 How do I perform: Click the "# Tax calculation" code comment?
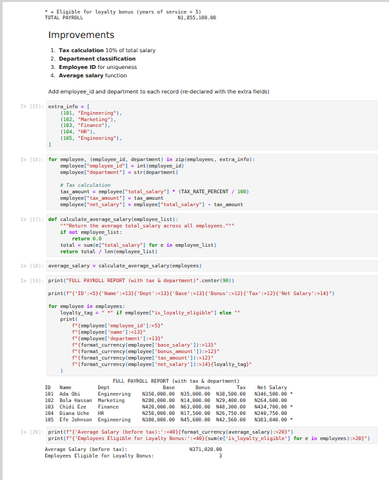pyautogui.click(x=85, y=185)
